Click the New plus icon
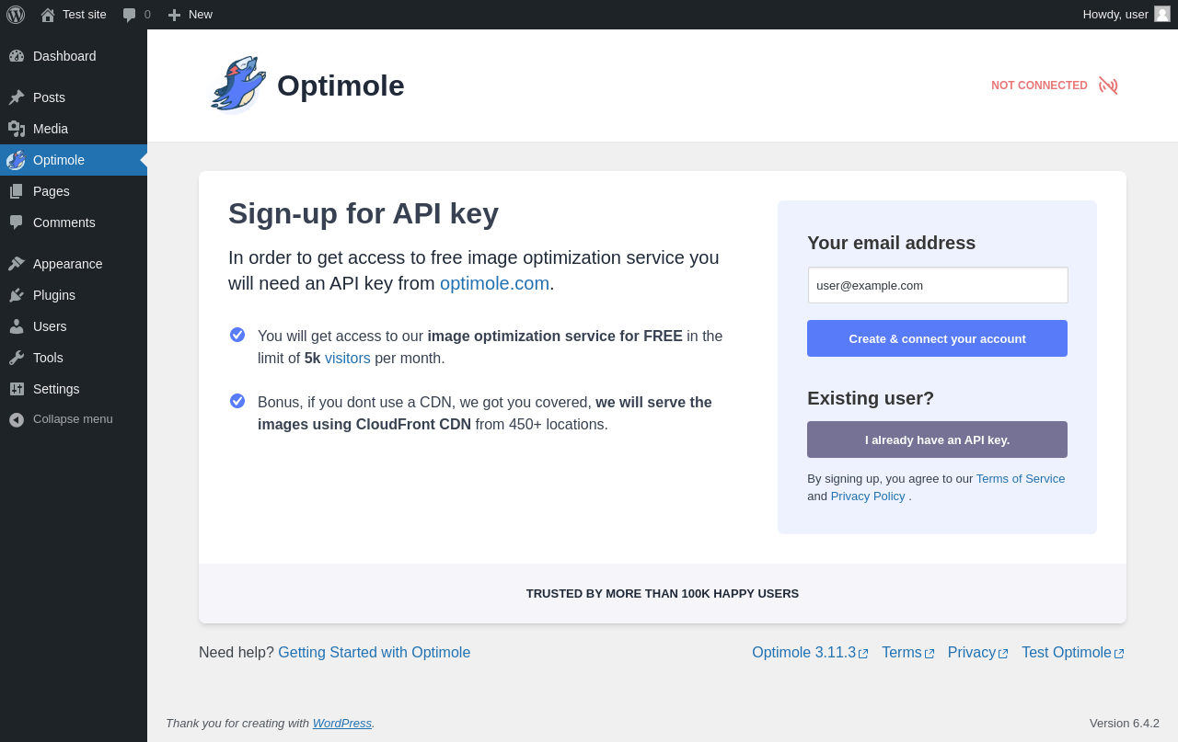 click(x=174, y=15)
